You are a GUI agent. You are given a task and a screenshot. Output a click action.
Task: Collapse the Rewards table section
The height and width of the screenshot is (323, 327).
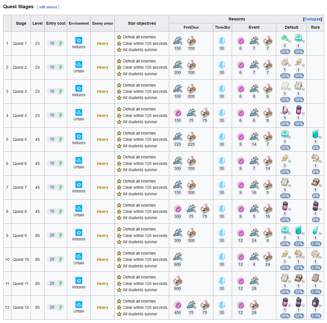(312, 19)
